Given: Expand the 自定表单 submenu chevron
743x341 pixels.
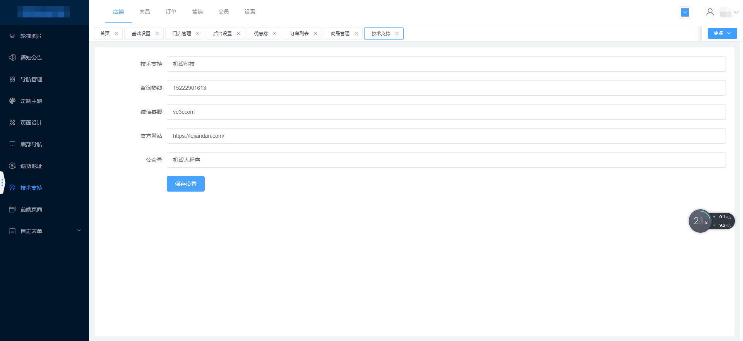Looking at the screenshot, I should tap(79, 230).
